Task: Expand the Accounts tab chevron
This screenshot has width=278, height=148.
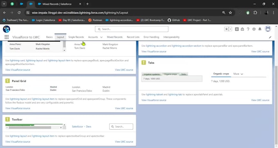Action: 101,37
